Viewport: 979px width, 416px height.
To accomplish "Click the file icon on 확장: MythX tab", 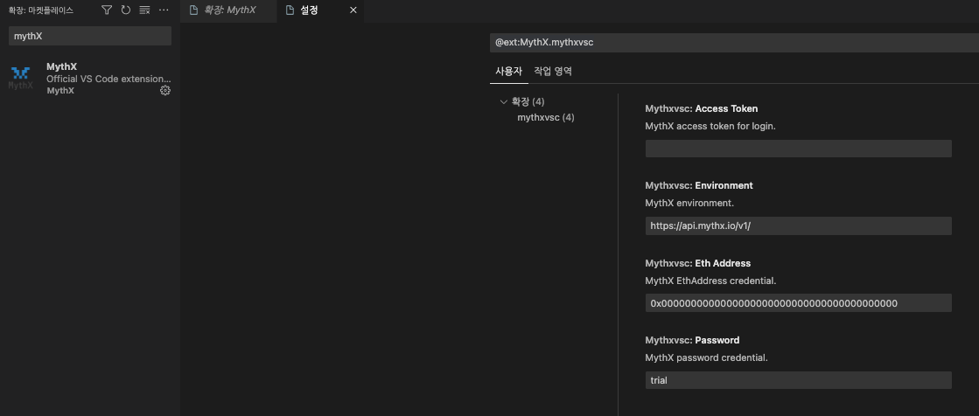I will pos(193,10).
